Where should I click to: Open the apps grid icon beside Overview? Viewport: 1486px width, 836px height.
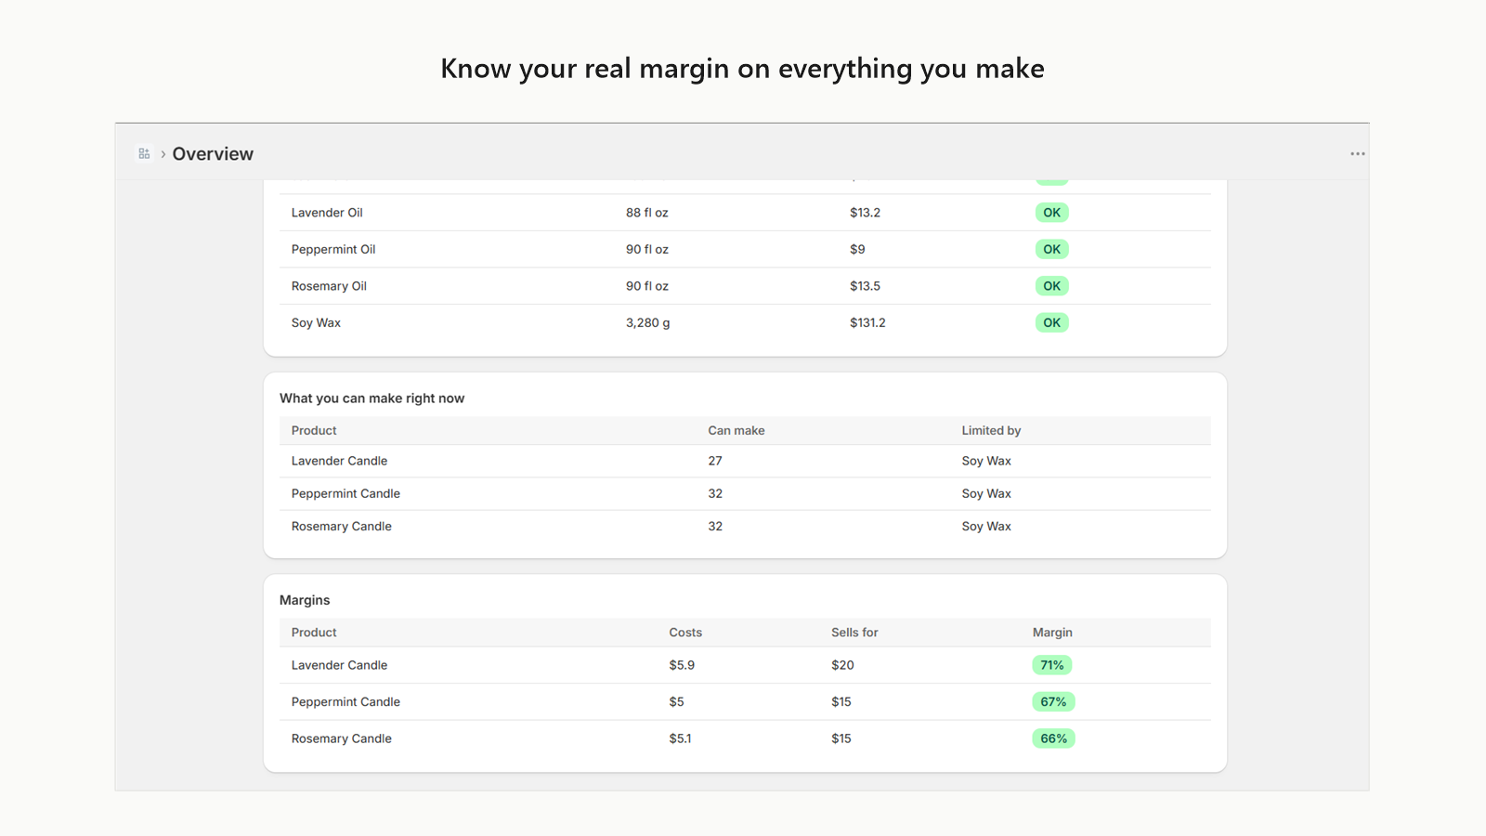(144, 154)
